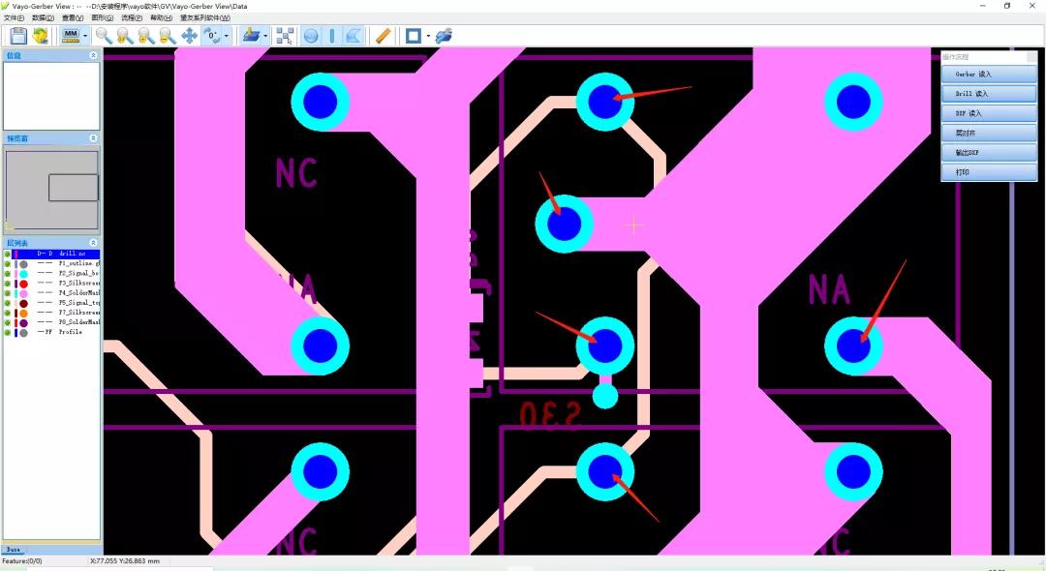Open the 帮助(H) menu
Screen dimensions: 1046x571
click(x=161, y=17)
